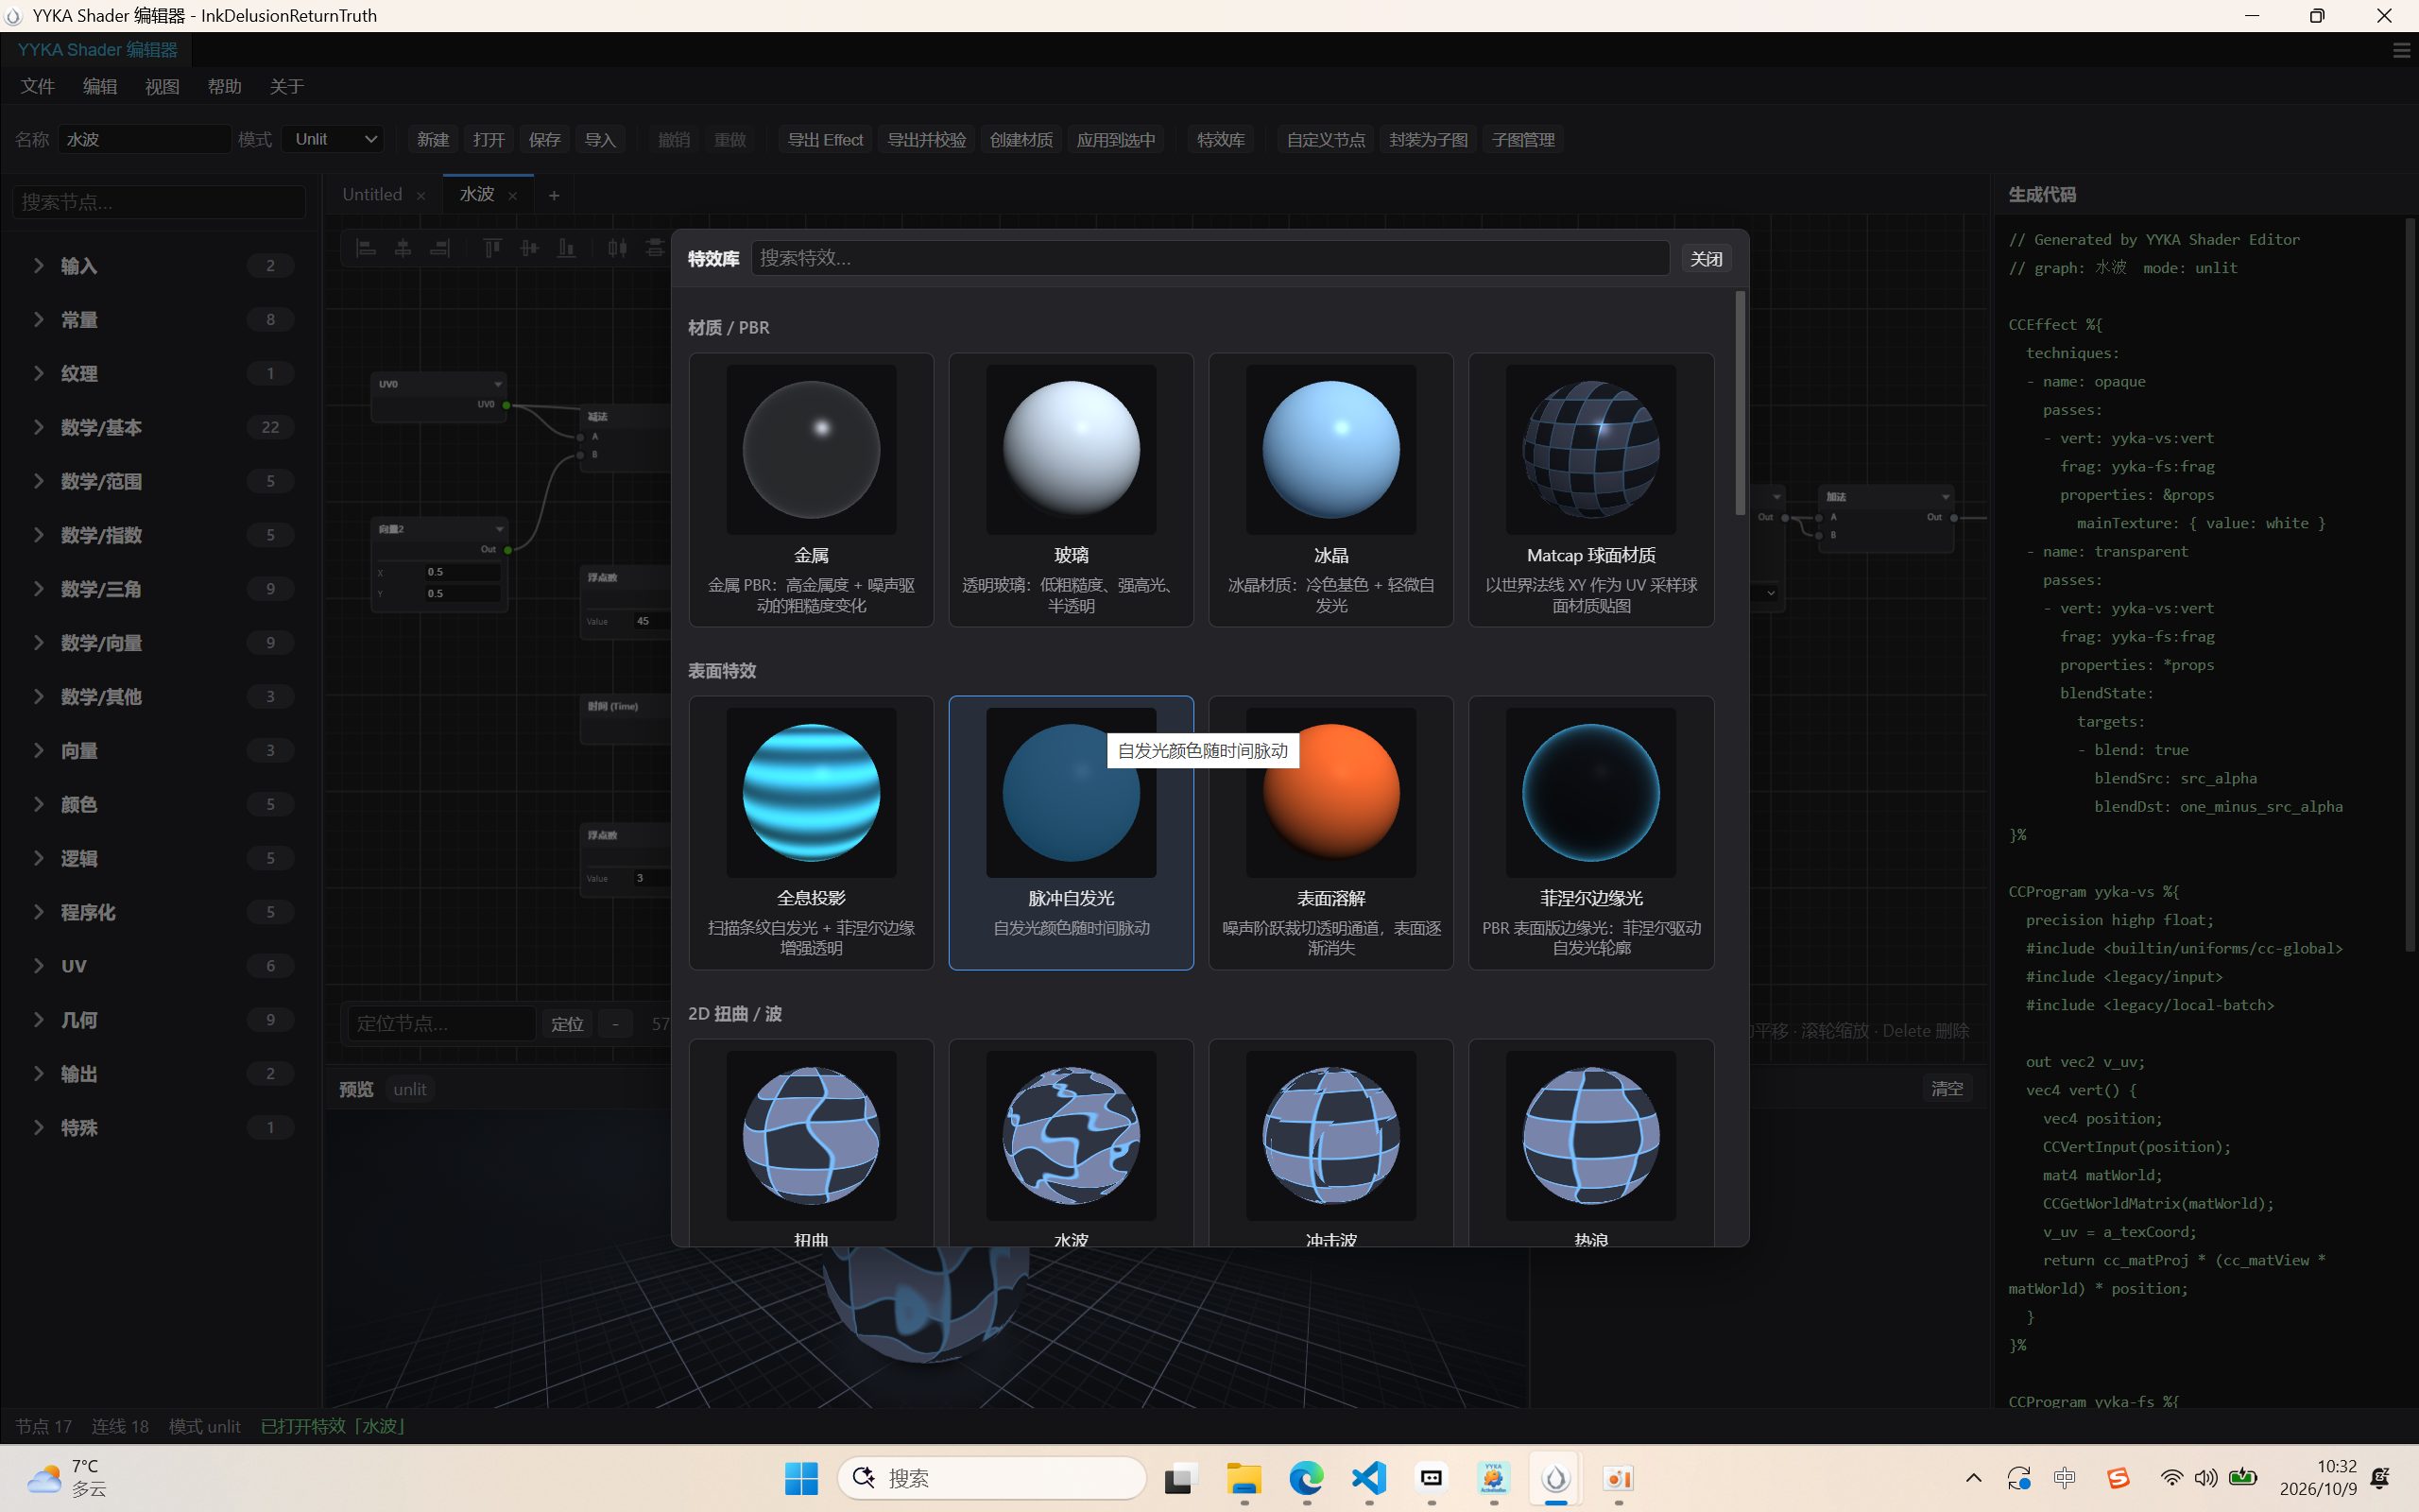Show hidden system tray icons
The image size is (2419, 1512).
1973,1478
